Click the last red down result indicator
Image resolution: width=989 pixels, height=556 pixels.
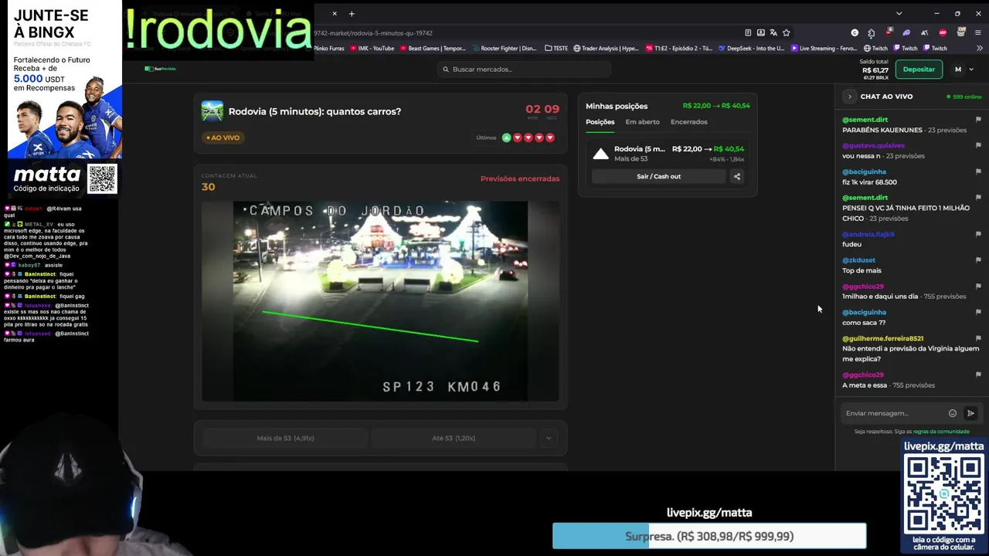(550, 137)
